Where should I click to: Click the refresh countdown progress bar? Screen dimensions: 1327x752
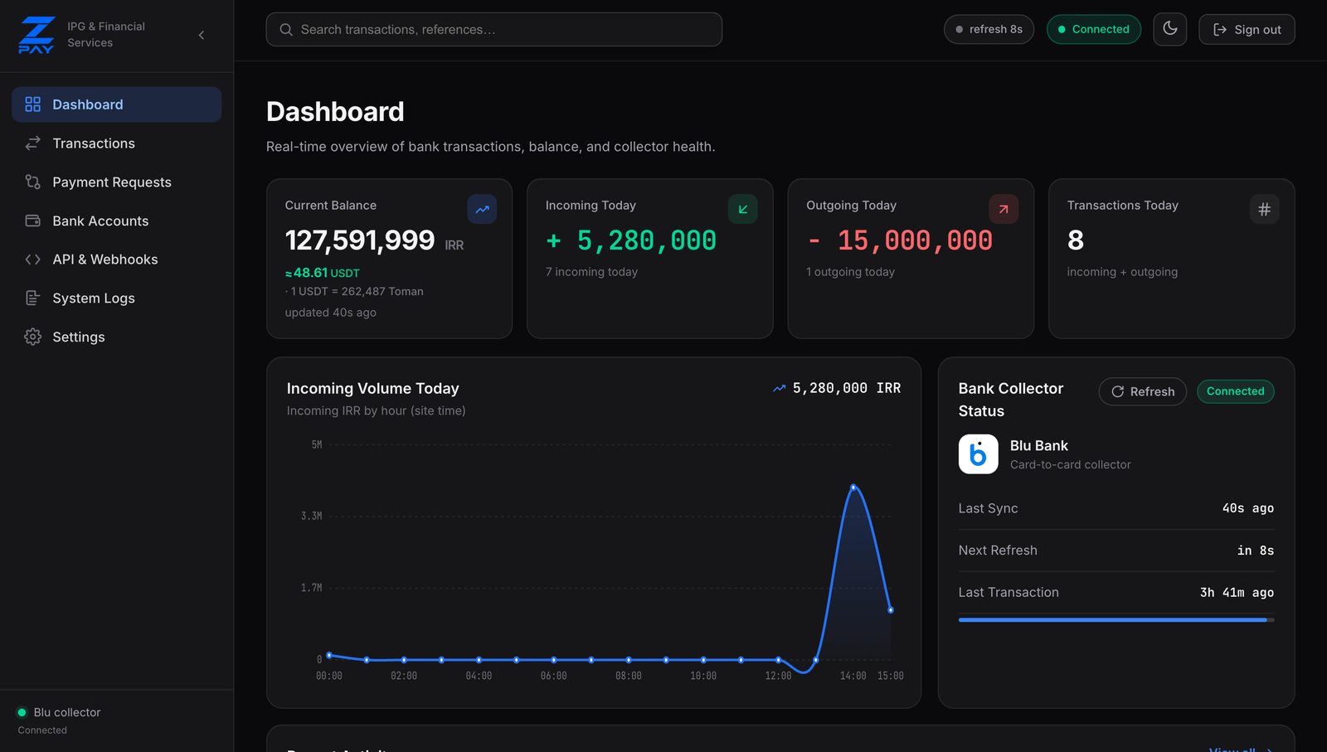point(1116,619)
